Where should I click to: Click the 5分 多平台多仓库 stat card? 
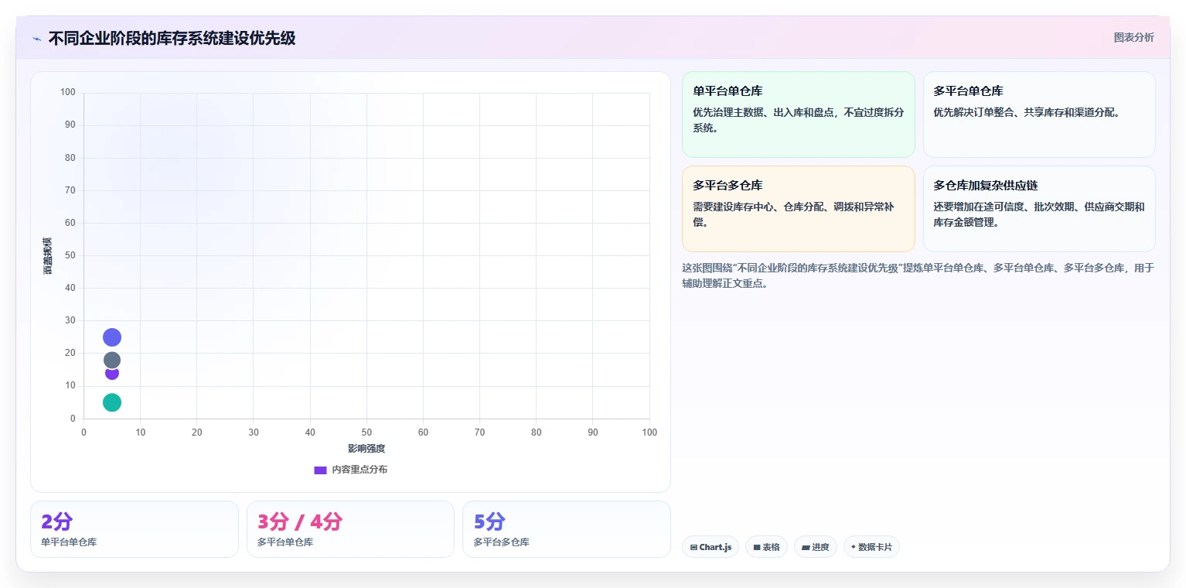pyautogui.click(x=566, y=529)
